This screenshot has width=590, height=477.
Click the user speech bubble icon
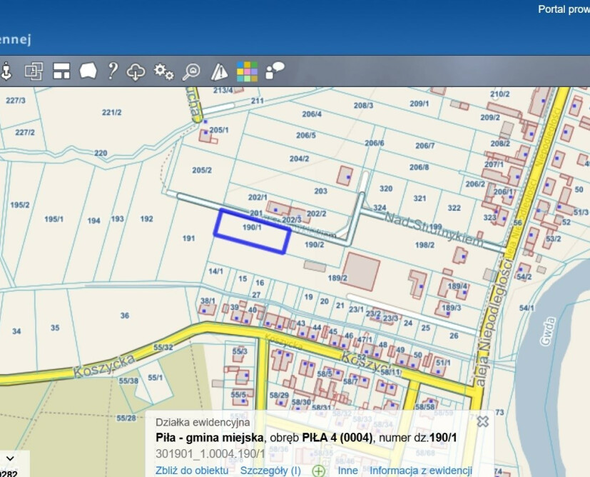coord(275,70)
